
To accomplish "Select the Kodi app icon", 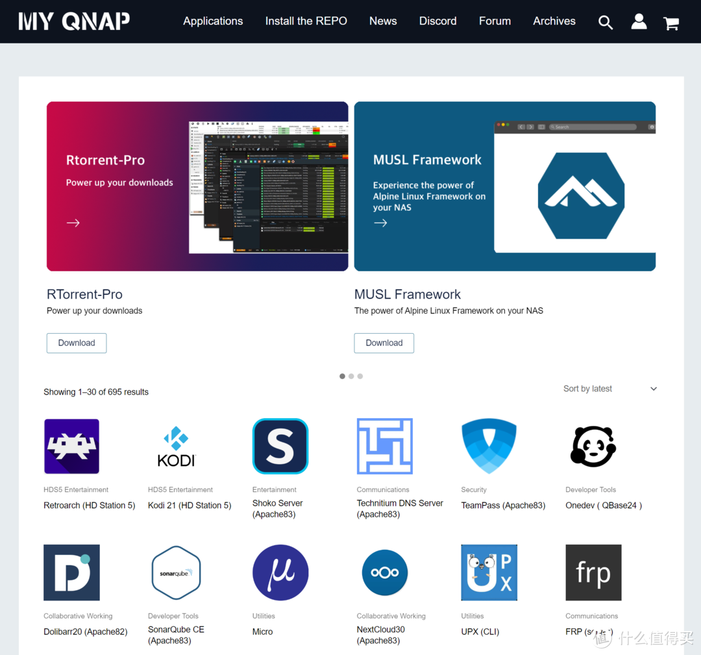I will tap(176, 446).
